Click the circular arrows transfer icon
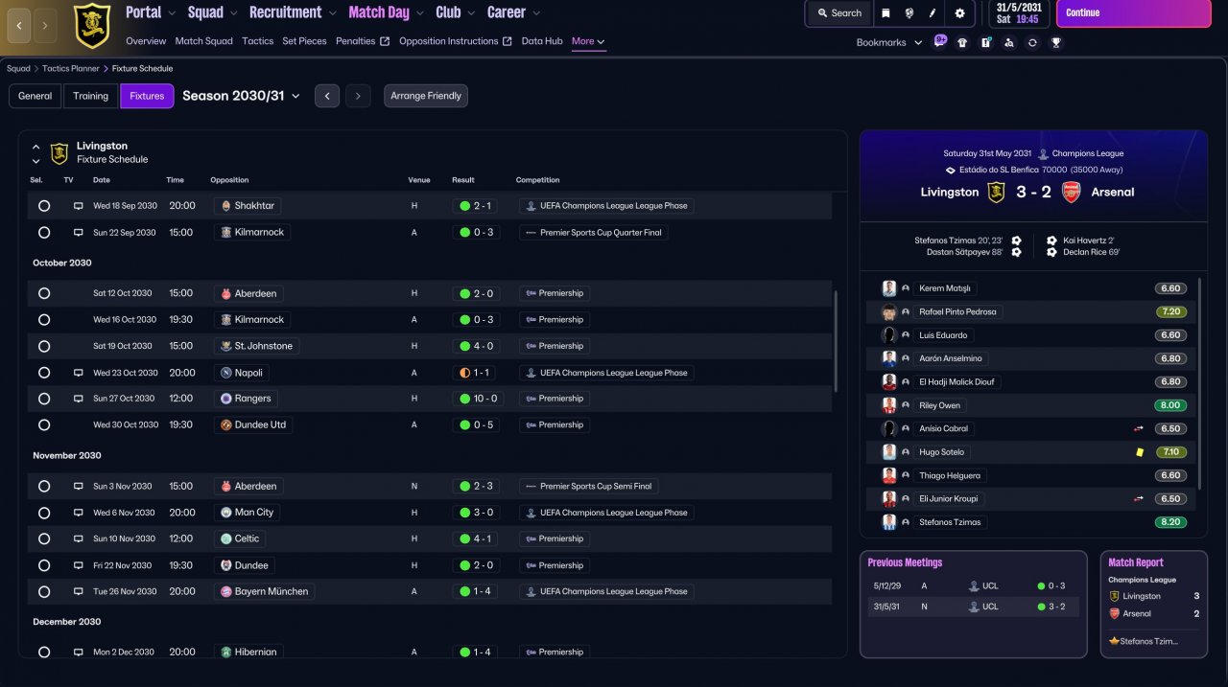Image resolution: width=1228 pixels, height=687 pixels. (x=1032, y=42)
